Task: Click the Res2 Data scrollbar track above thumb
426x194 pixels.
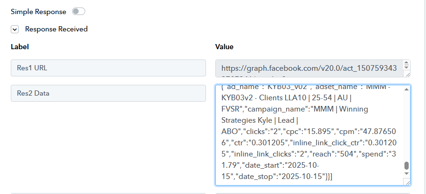Action: (x=406, y=127)
